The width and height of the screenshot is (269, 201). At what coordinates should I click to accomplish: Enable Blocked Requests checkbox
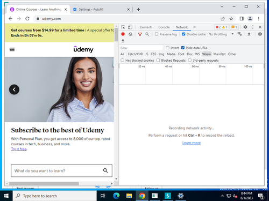pyautogui.click(x=158, y=60)
